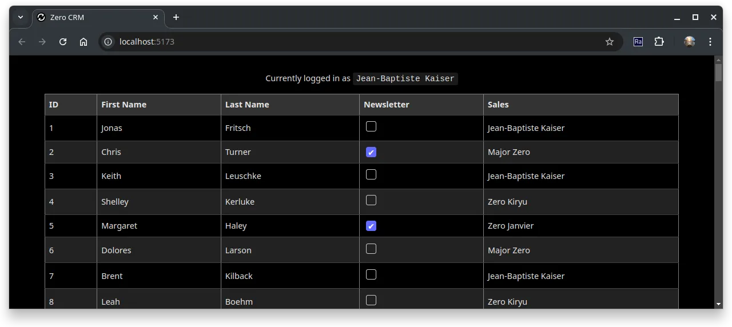This screenshot has width=732, height=327.
Task: Select first name cell Jonas
Action: coord(159,128)
